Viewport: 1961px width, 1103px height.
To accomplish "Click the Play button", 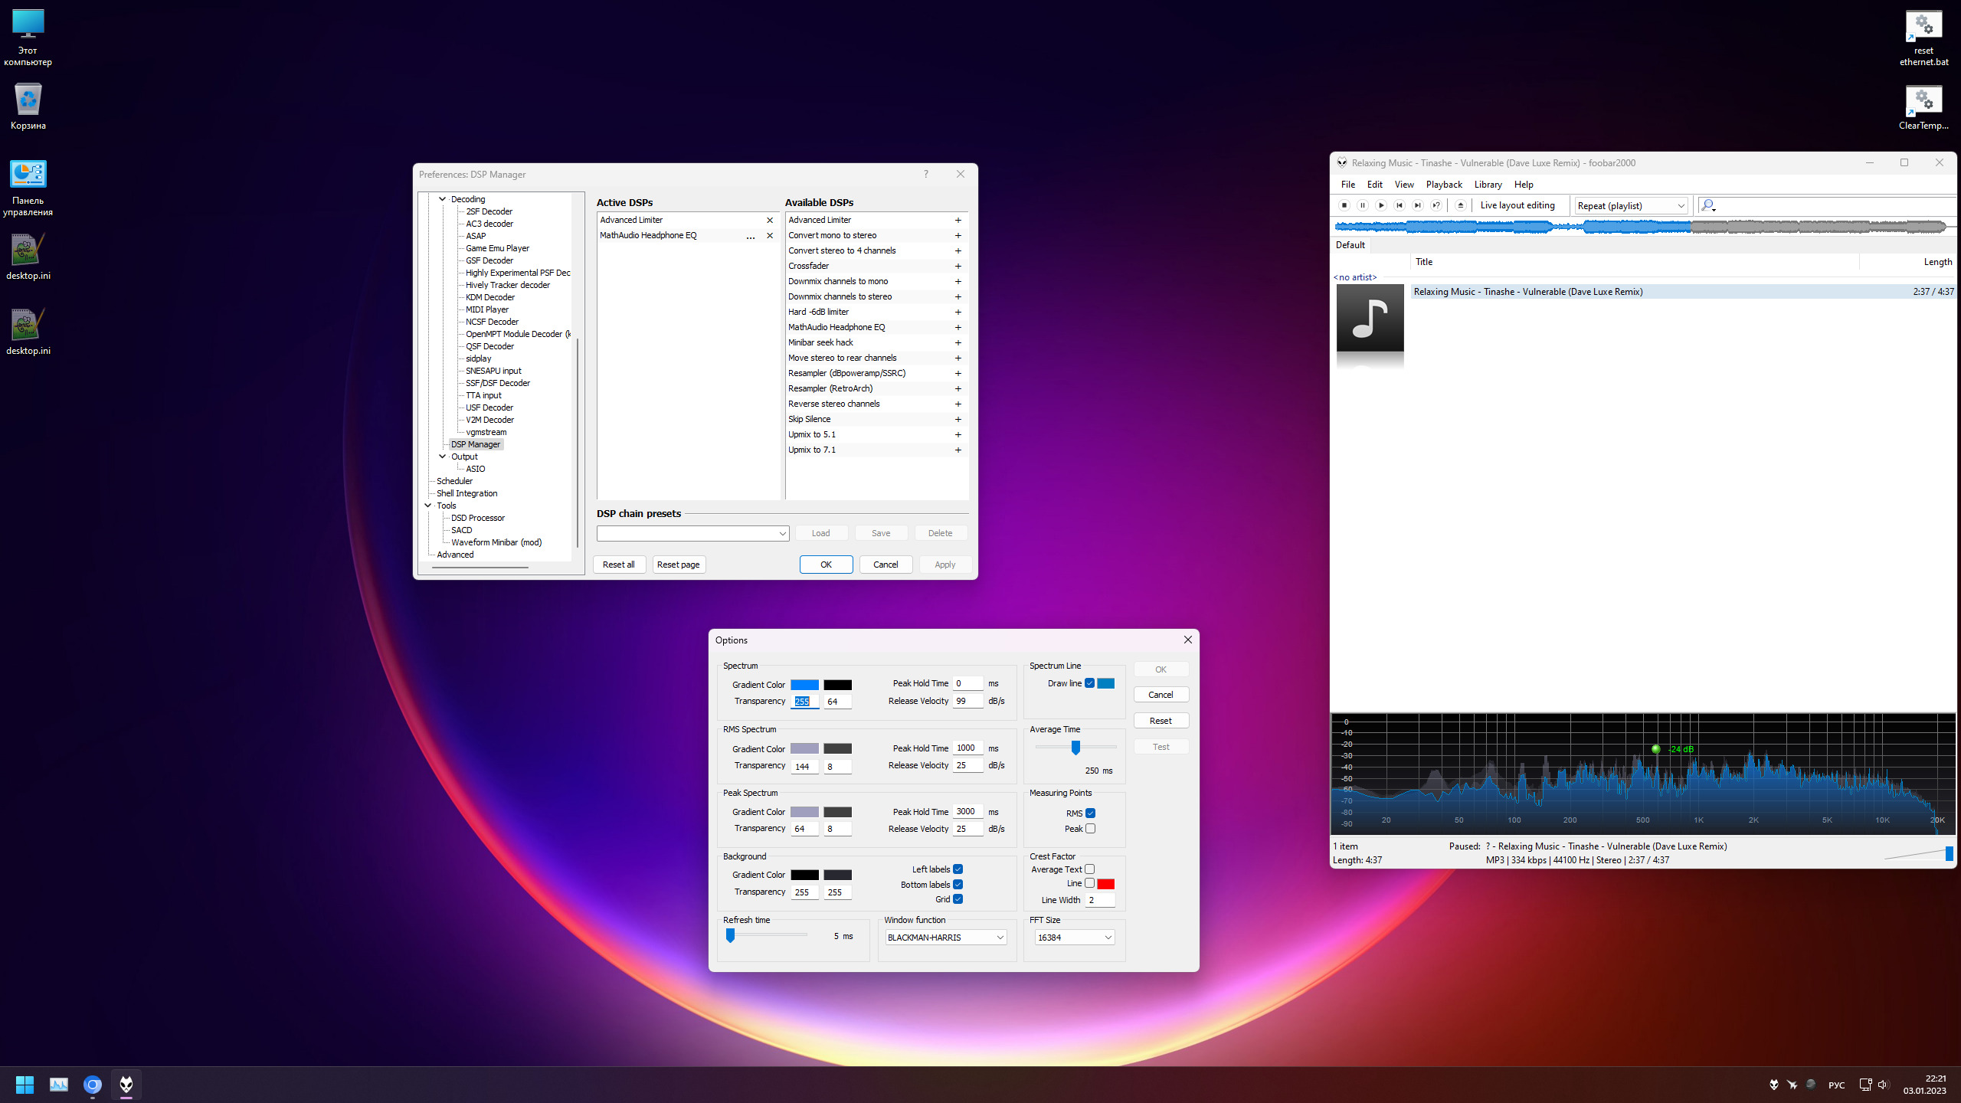I will coord(1381,205).
